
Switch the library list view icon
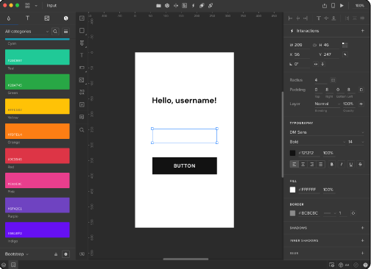[x=66, y=32]
